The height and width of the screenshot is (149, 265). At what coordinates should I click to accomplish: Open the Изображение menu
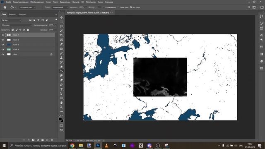pos(37,2)
